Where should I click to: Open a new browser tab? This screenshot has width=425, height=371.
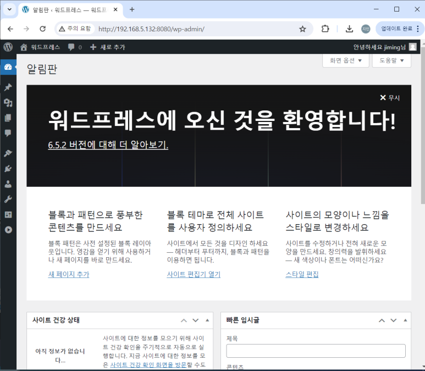click(x=132, y=9)
